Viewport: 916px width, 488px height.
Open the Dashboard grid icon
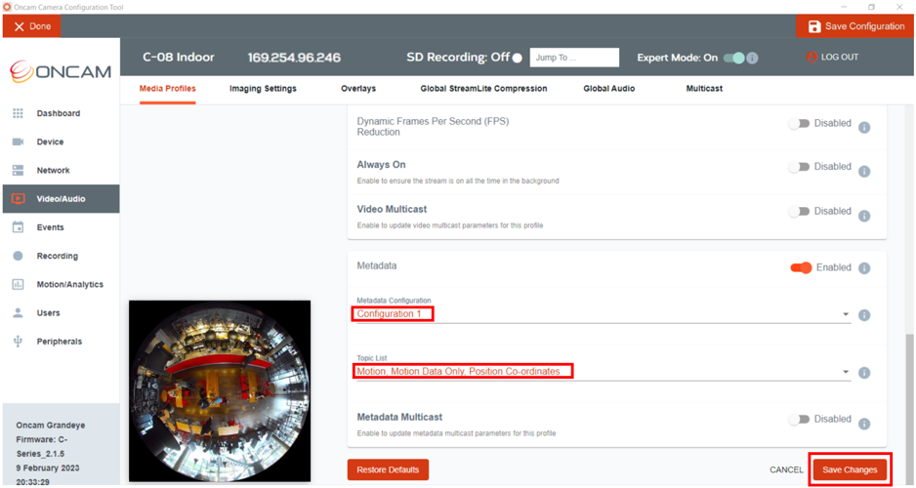pyautogui.click(x=19, y=113)
